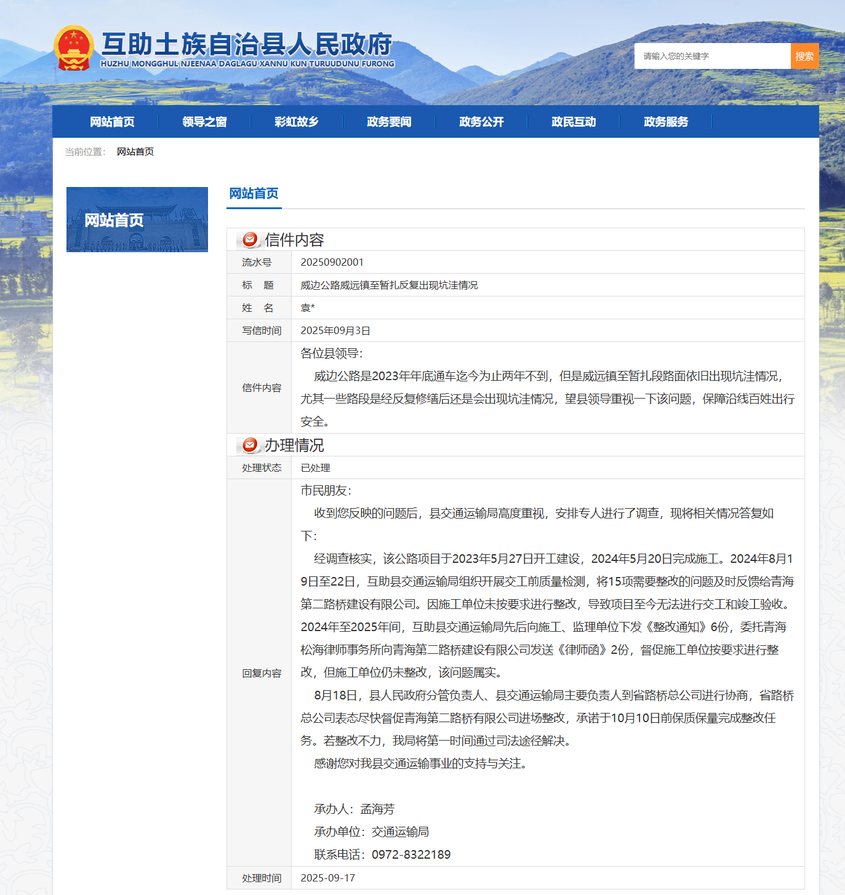Click the site title 互助土族自治县人民政府
This screenshot has height=895, width=845.
[247, 44]
